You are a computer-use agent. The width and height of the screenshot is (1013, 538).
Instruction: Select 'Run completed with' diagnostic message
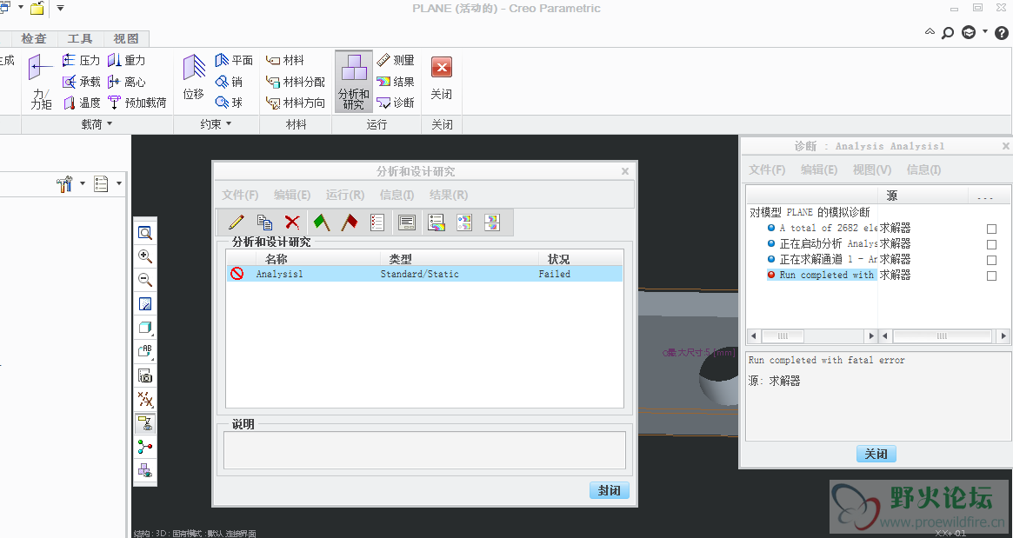click(x=822, y=276)
